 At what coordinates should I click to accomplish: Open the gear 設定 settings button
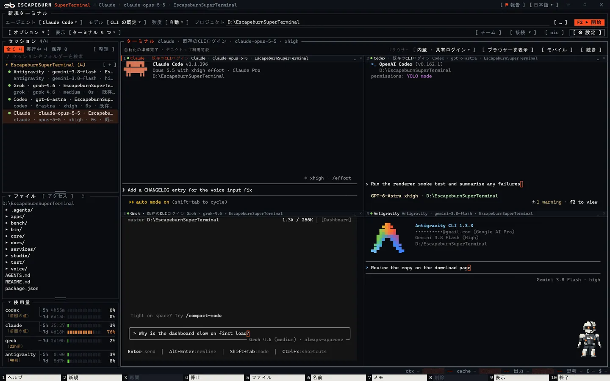coord(587,33)
